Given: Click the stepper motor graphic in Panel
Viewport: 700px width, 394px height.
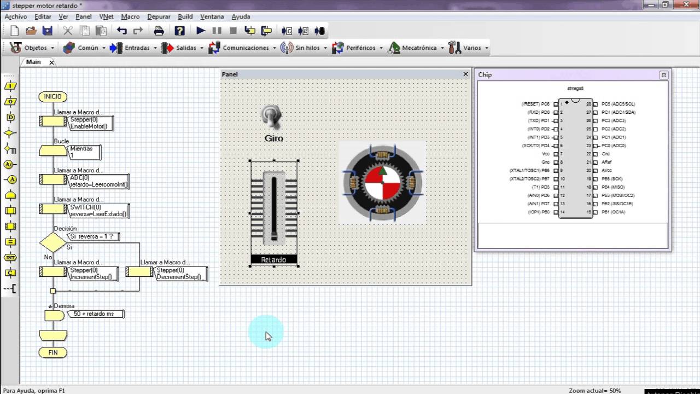Looking at the screenshot, I should (382, 183).
